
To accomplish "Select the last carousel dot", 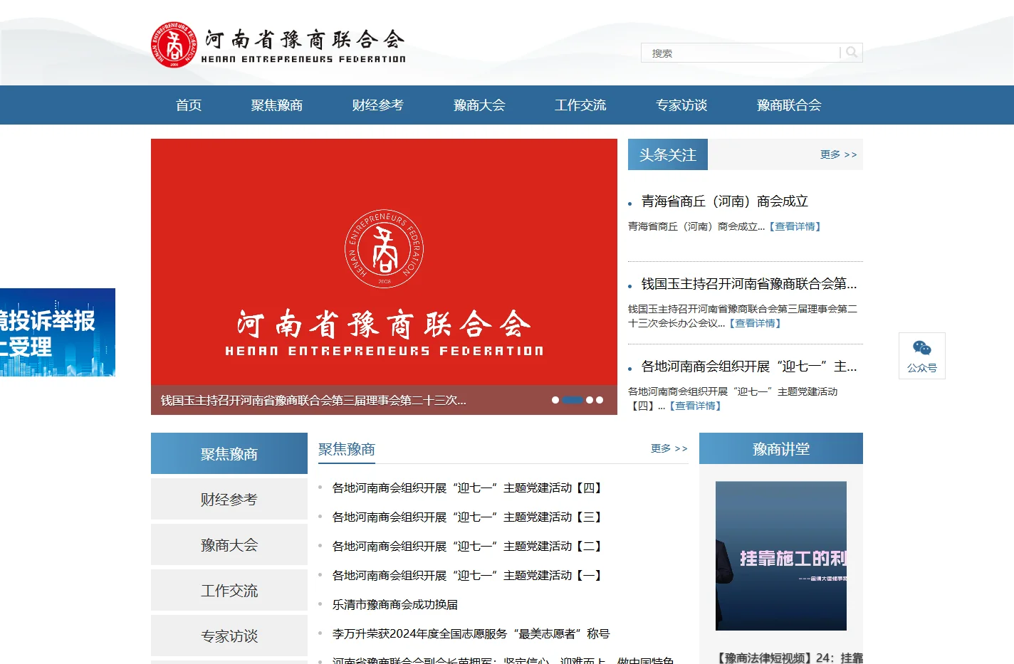I will (600, 400).
